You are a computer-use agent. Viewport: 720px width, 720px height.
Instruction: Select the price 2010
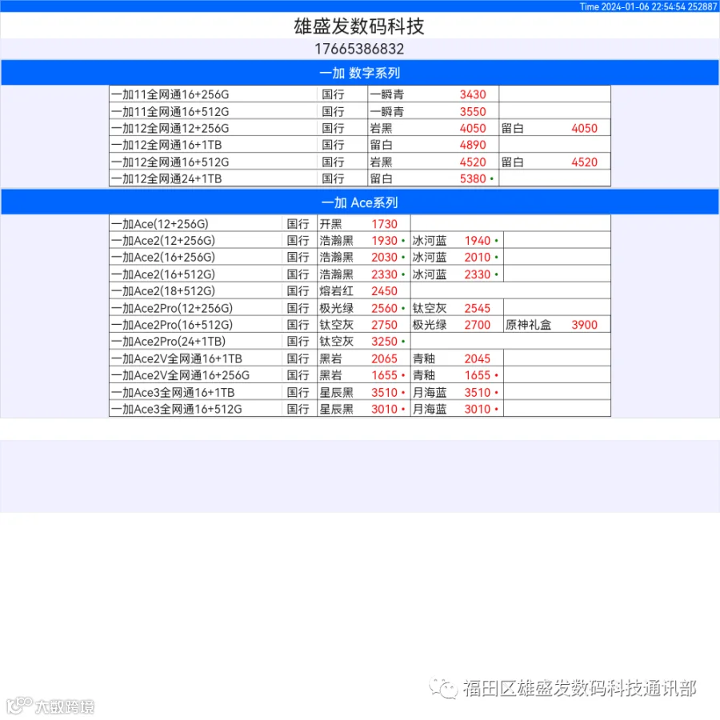[478, 257]
